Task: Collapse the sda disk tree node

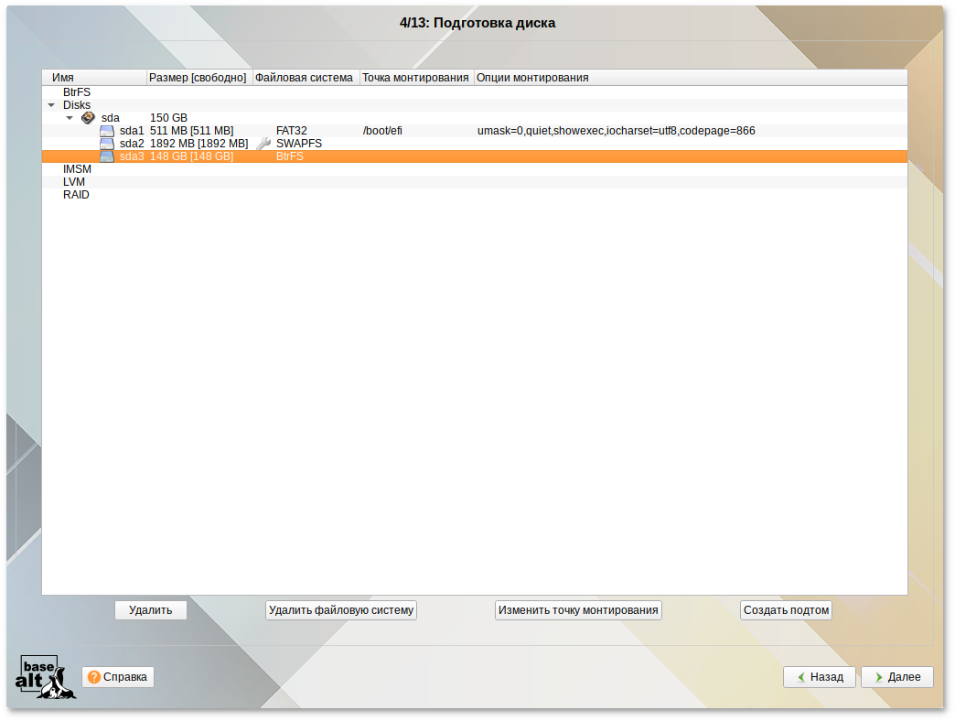Action: [x=70, y=118]
